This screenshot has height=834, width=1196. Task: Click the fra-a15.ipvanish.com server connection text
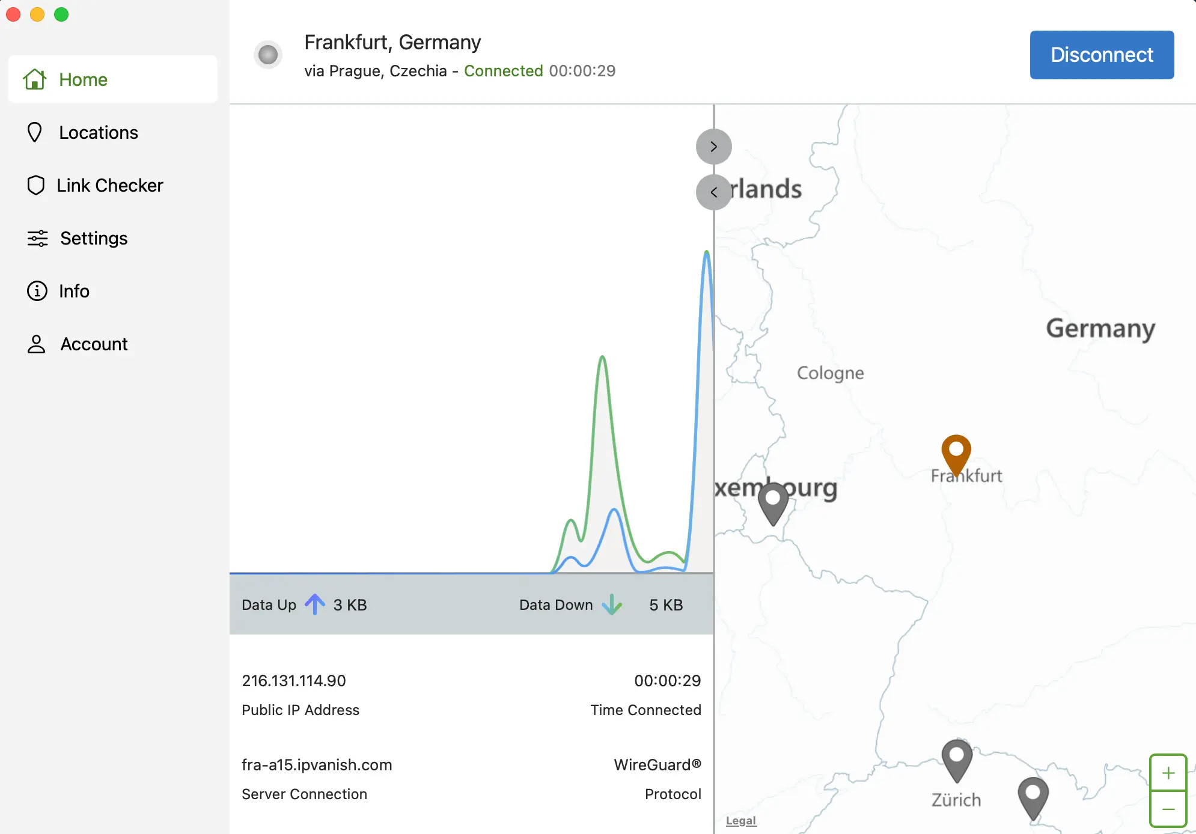click(x=317, y=764)
